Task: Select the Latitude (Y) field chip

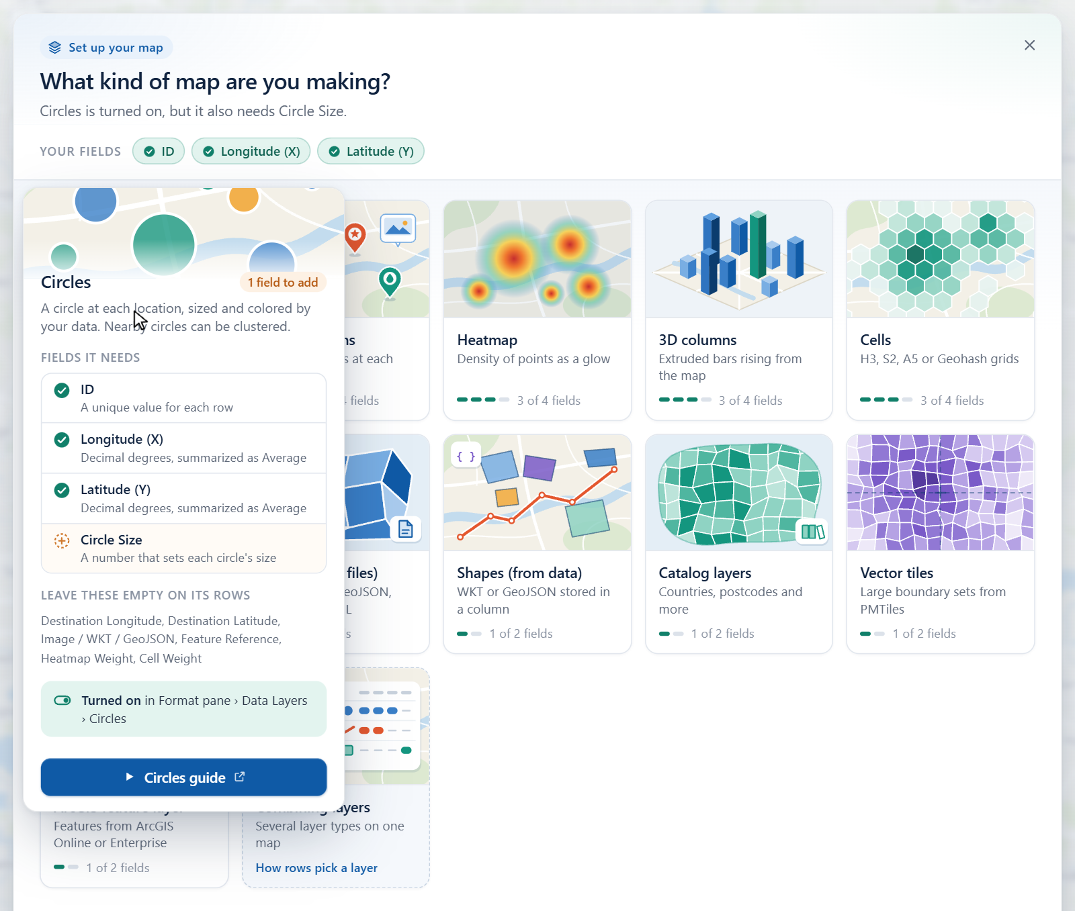Action: 371,151
